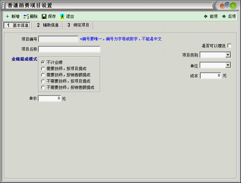Expand the 单位 dropdown list

228,65
